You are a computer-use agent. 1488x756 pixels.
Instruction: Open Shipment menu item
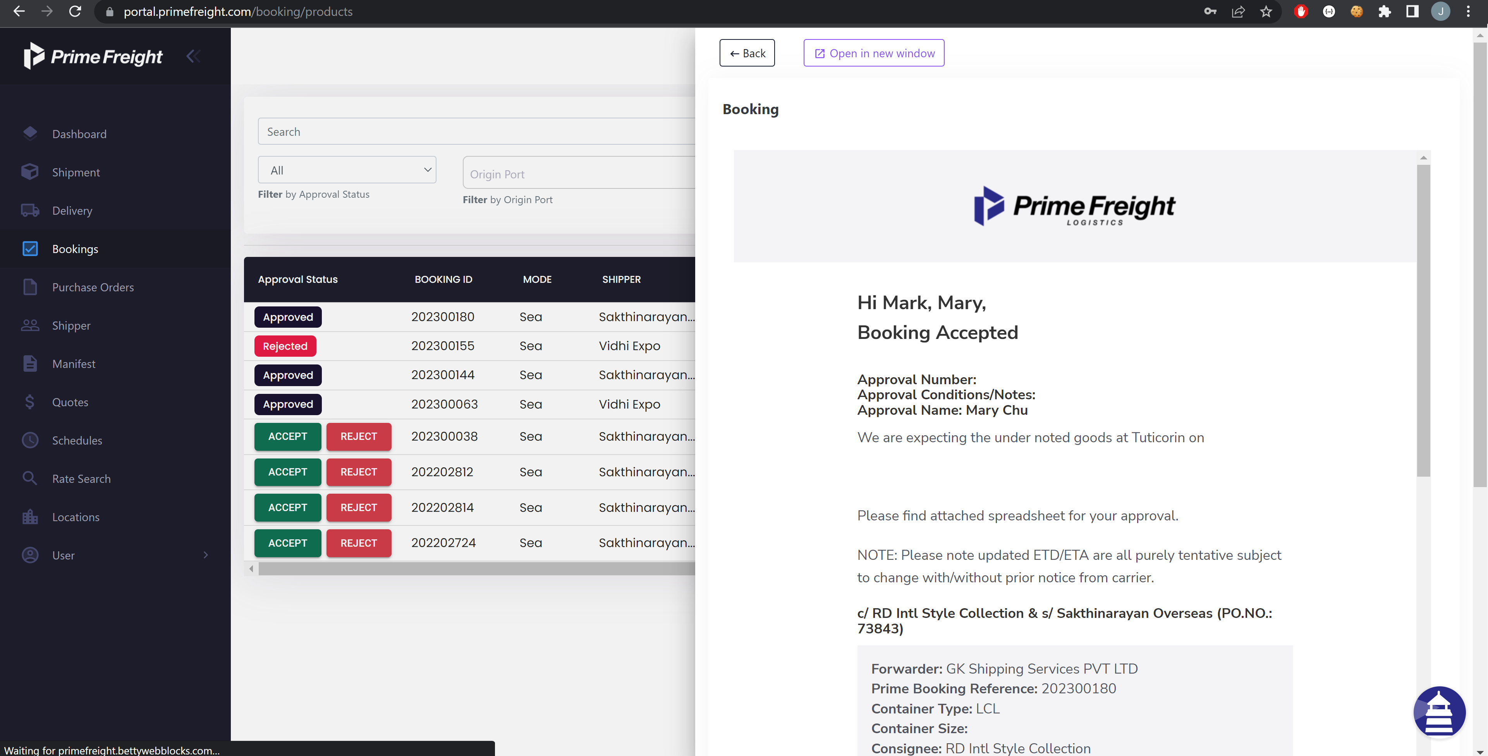tap(76, 172)
